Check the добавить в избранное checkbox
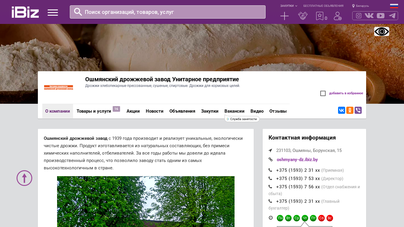Viewport: 404px width, 227px height. 323,93
